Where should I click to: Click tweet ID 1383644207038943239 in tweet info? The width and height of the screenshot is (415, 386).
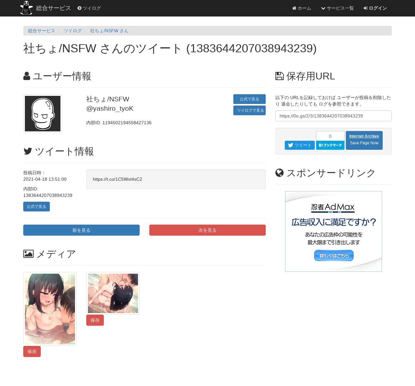pyautogui.click(x=48, y=195)
